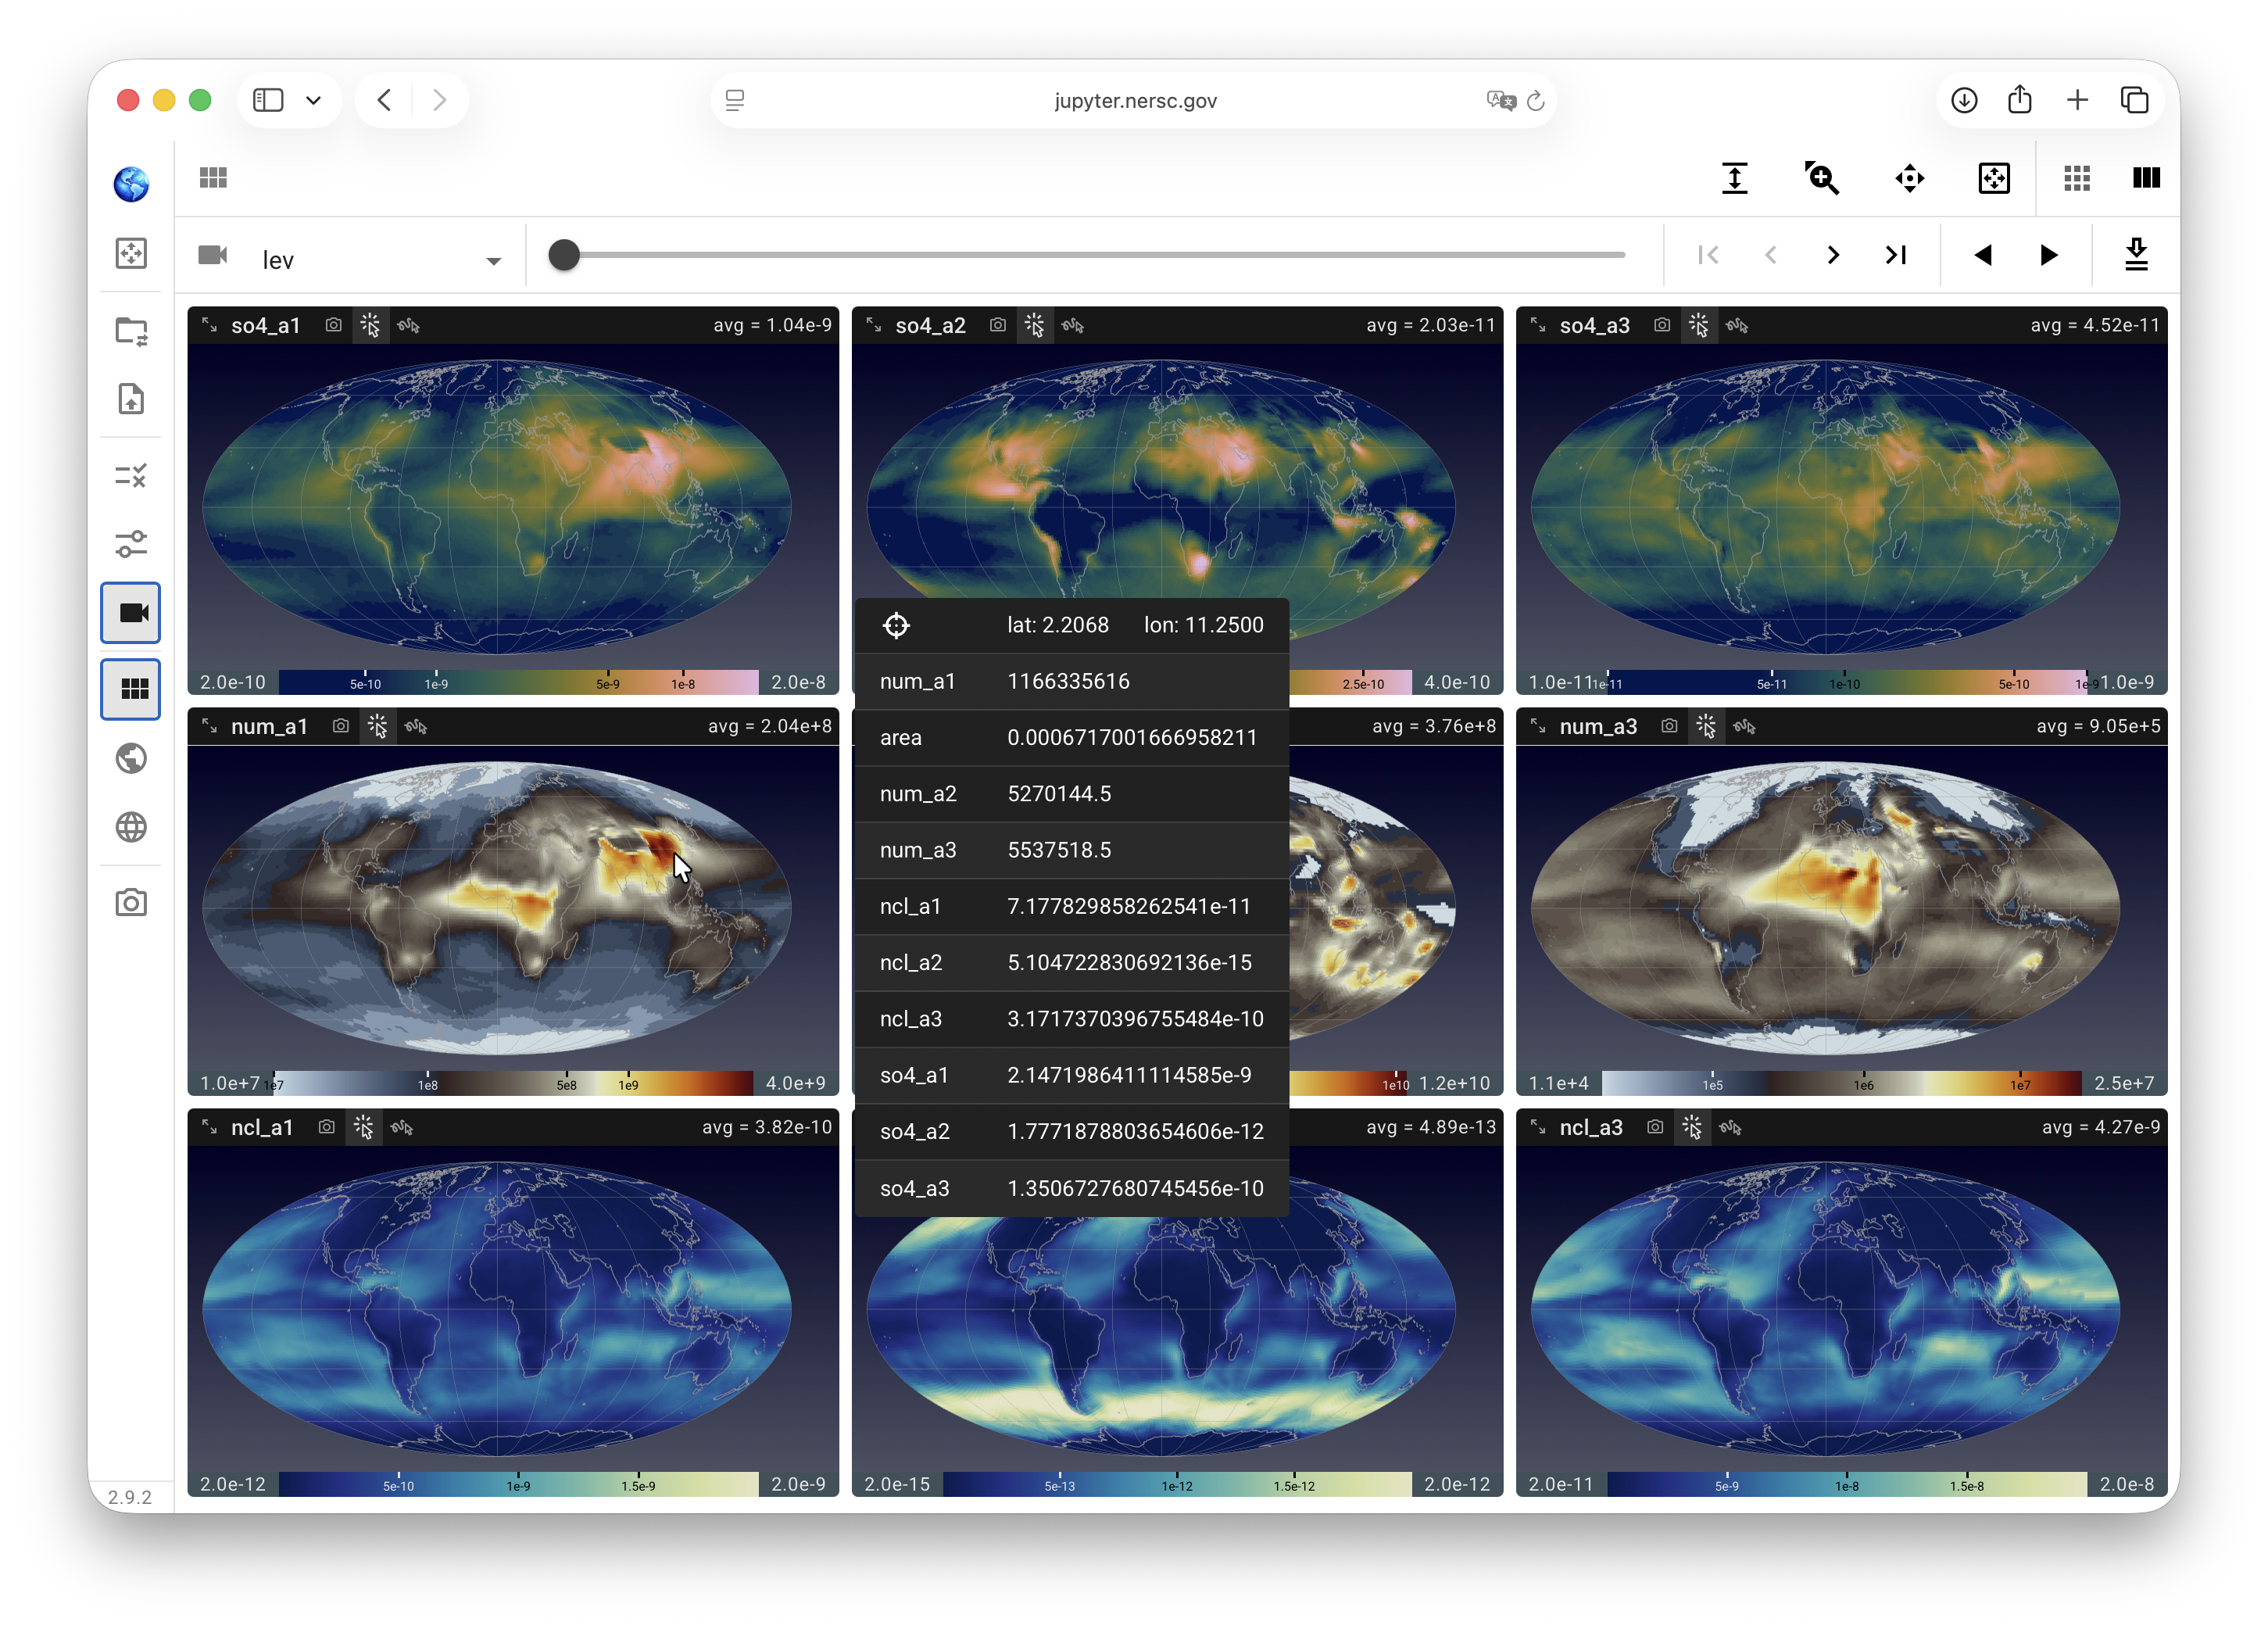
Task: Toggle the animation video camera sidebar button
Action: click(131, 613)
